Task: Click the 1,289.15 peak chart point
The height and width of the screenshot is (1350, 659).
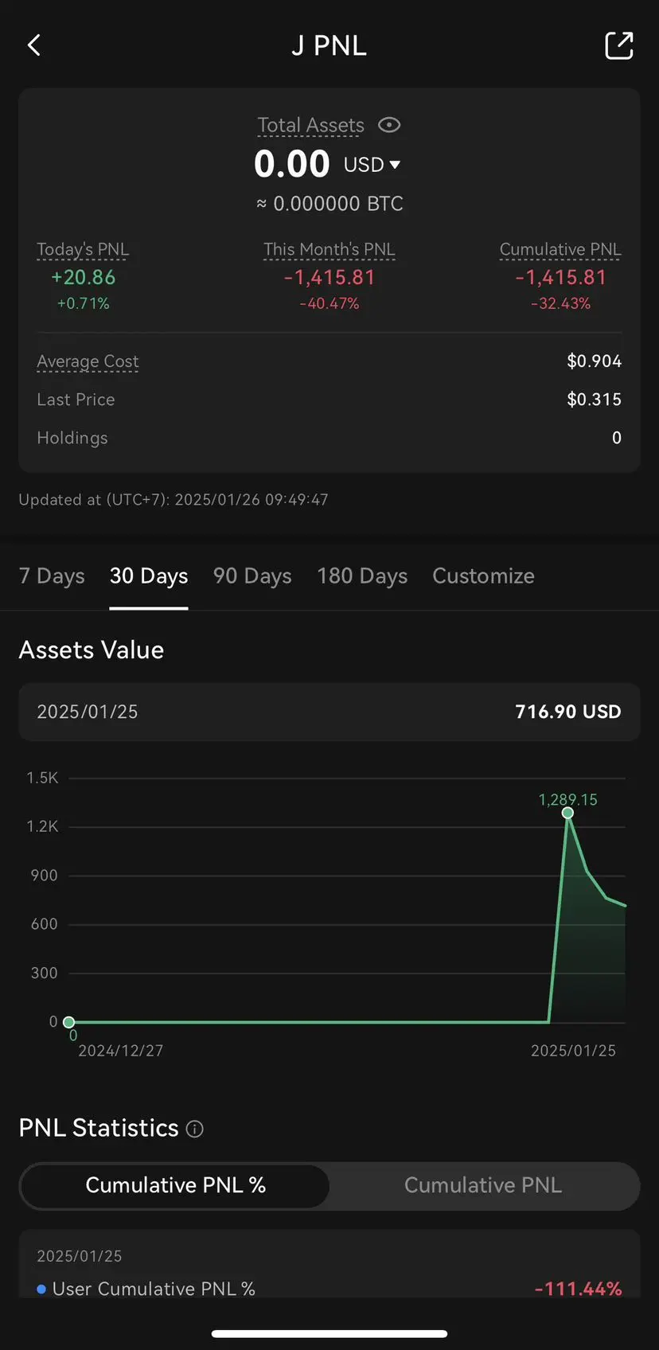Action: 567,813
